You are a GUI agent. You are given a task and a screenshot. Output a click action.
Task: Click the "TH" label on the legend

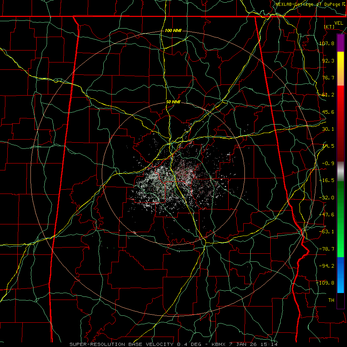pos(331,300)
